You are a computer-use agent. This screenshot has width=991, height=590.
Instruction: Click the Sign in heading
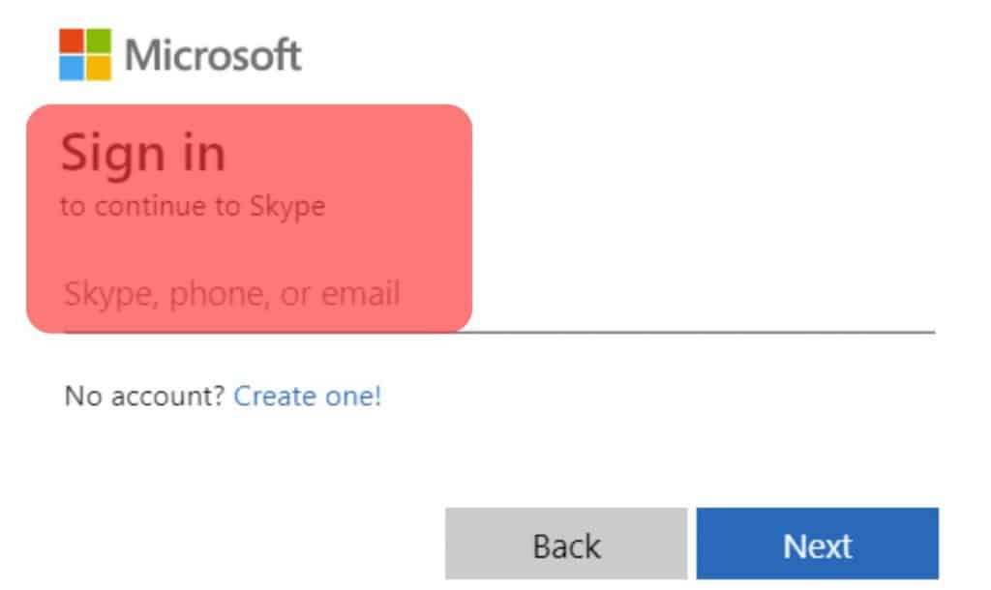click(145, 152)
